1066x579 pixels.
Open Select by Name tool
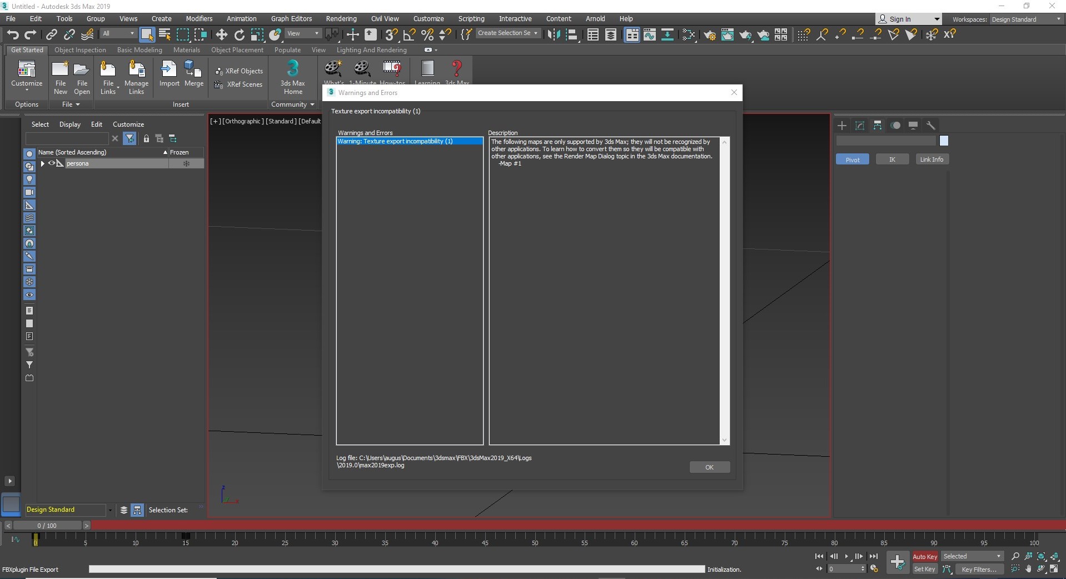[x=165, y=34]
